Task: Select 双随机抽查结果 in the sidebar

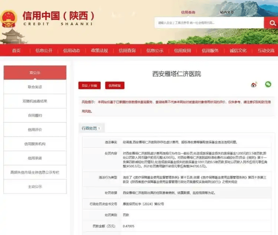Action: pyautogui.click(x=35, y=101)
